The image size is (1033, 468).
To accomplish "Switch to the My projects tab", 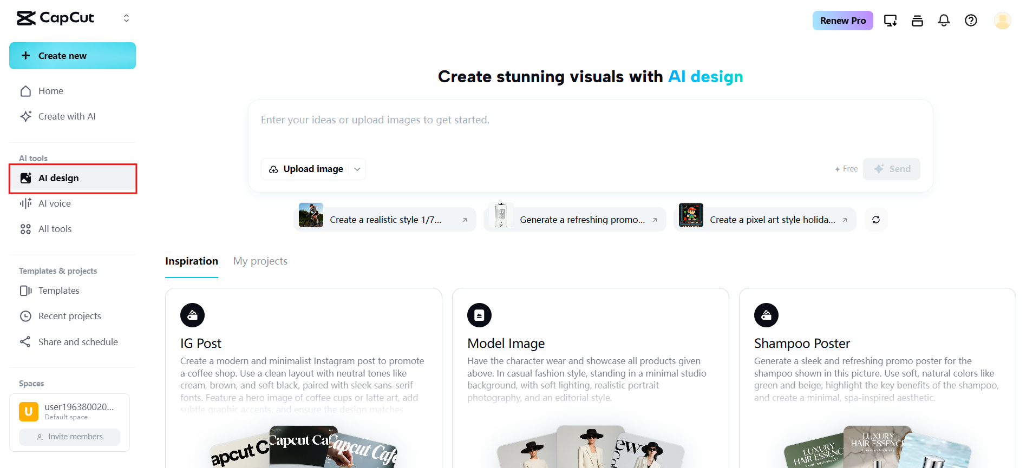I will 260,261.
